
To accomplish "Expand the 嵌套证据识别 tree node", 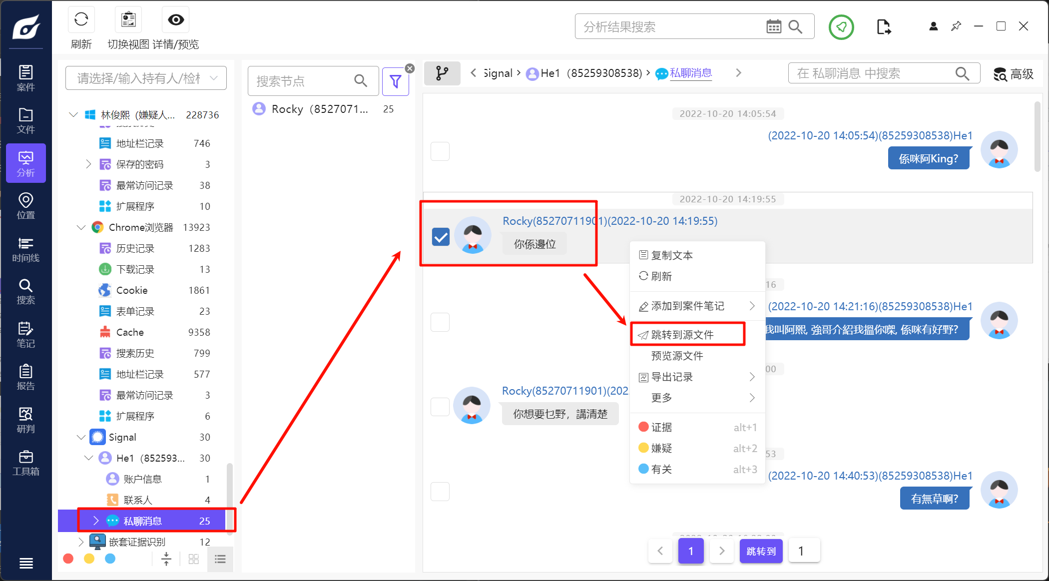I will [81, 542].
